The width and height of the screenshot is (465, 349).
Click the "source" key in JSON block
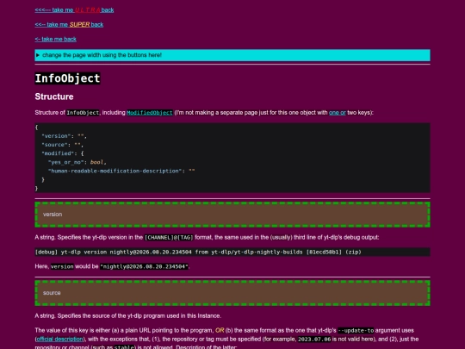53,145
